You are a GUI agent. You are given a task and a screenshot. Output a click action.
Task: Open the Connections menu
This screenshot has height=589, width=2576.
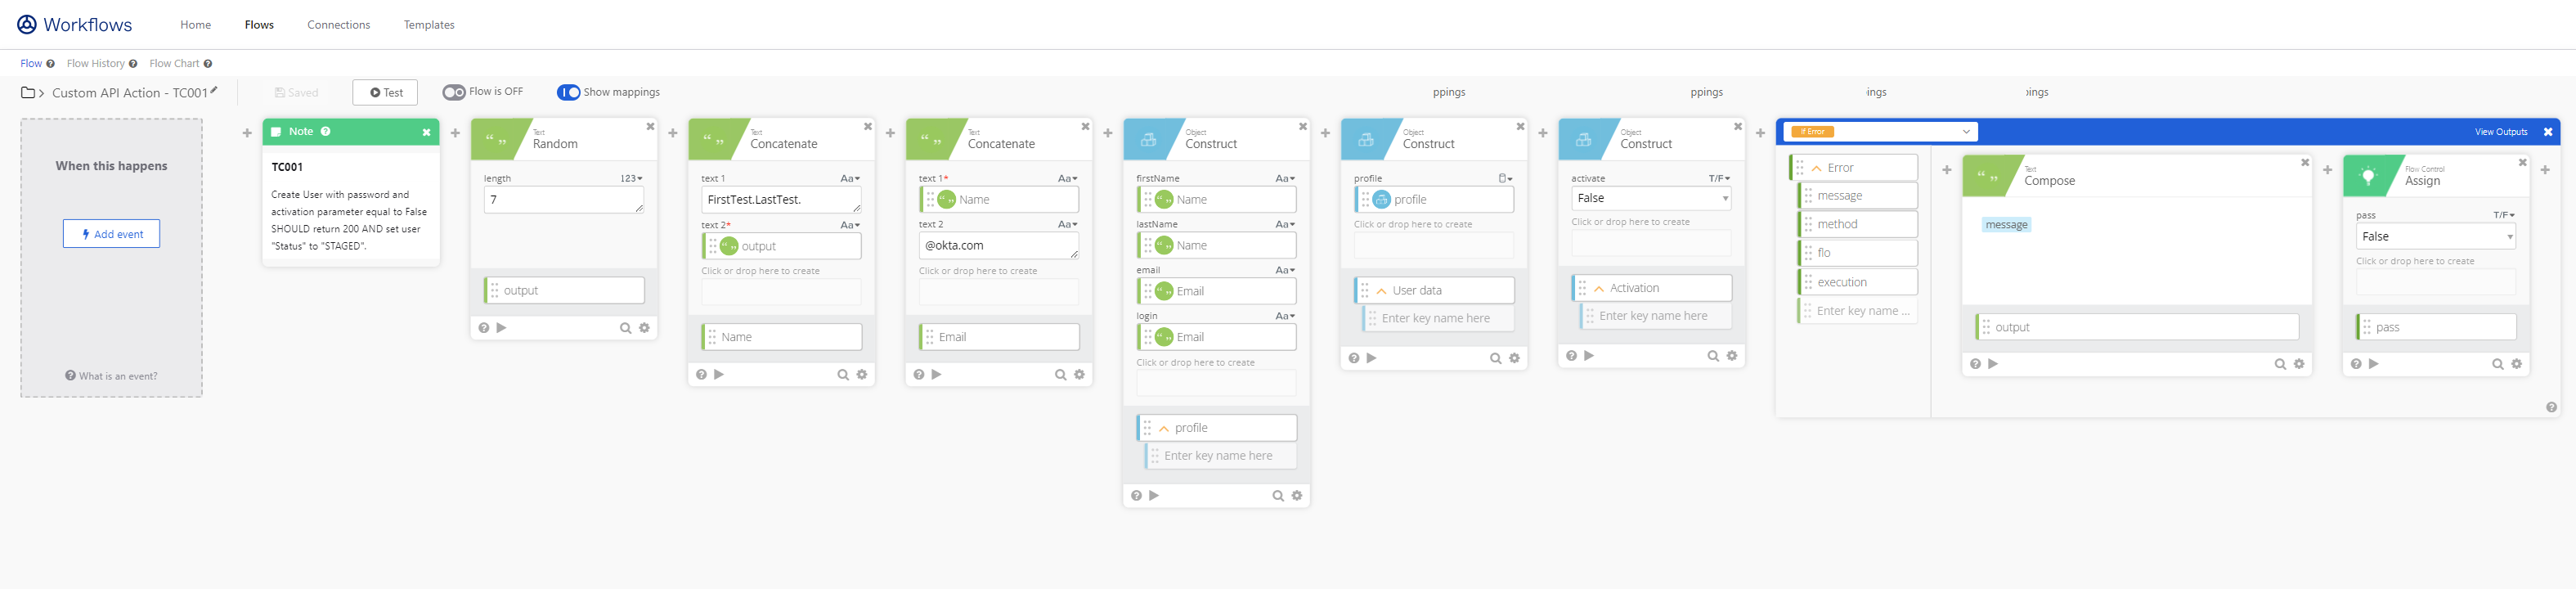click(338, 25)
